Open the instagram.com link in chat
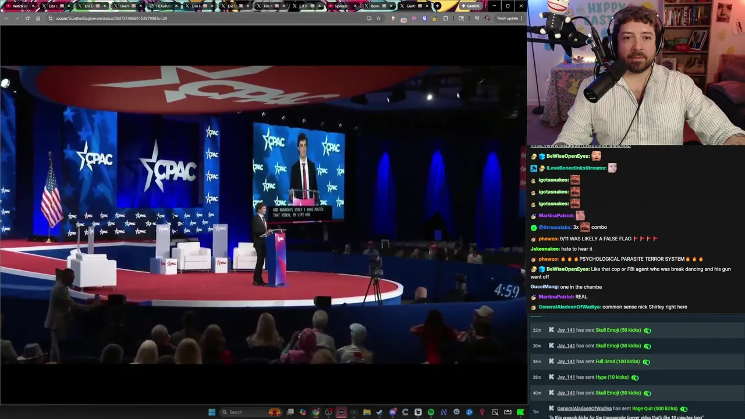 pos(580,145)
